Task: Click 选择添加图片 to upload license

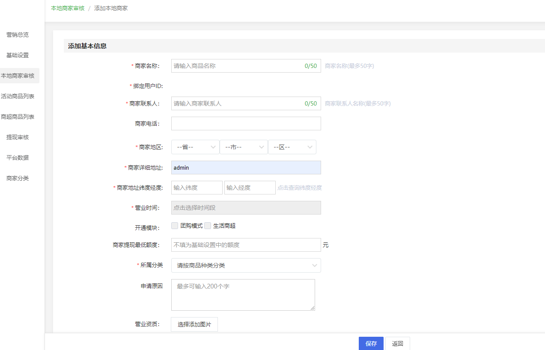Action: [x=194, y=324]
